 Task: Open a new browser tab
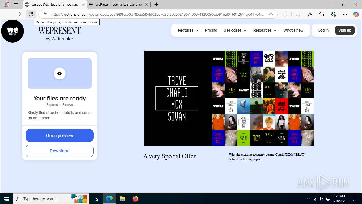[156, 5]
